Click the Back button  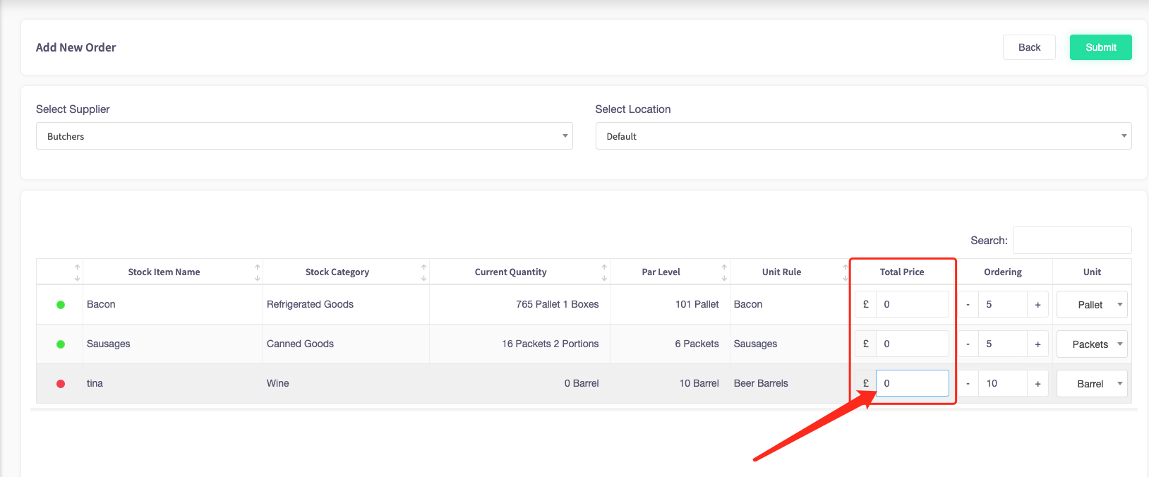coord(1029,47)
